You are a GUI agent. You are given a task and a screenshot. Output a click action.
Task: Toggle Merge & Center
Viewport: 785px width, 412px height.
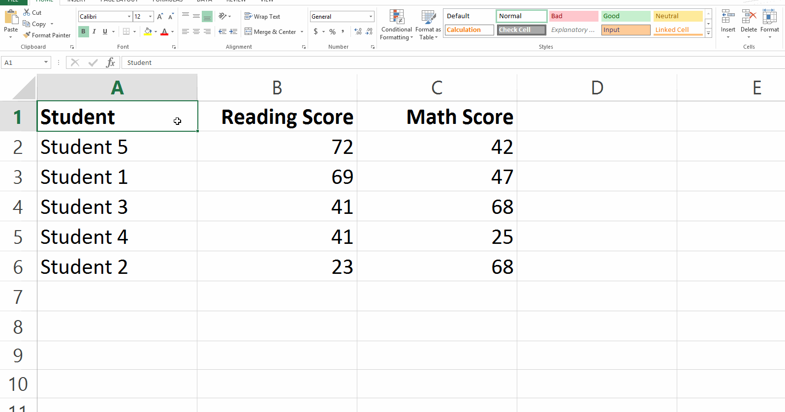(x=271, y=31)
